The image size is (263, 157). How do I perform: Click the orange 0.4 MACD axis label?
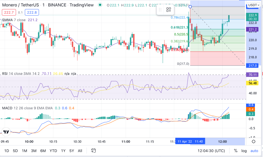tap(251, 109)
